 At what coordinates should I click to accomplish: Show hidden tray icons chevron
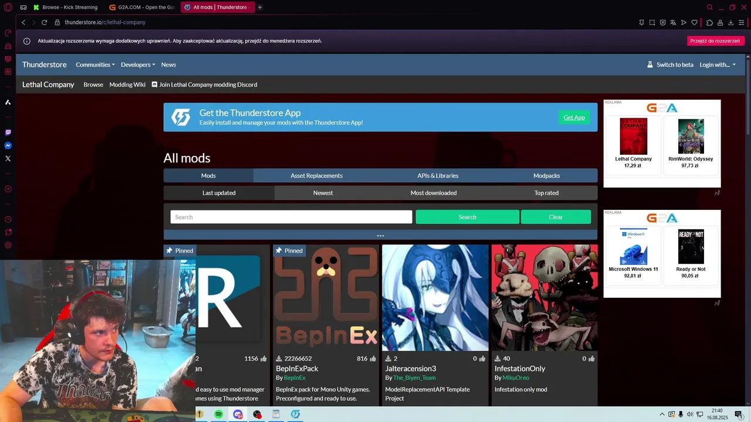662,414
